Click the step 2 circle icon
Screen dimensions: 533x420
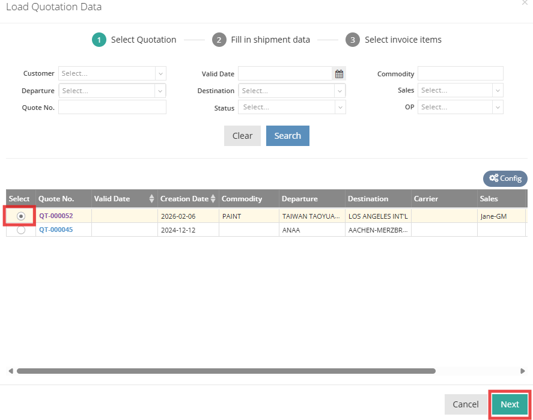pyautogui.click(x=219, y=40)
